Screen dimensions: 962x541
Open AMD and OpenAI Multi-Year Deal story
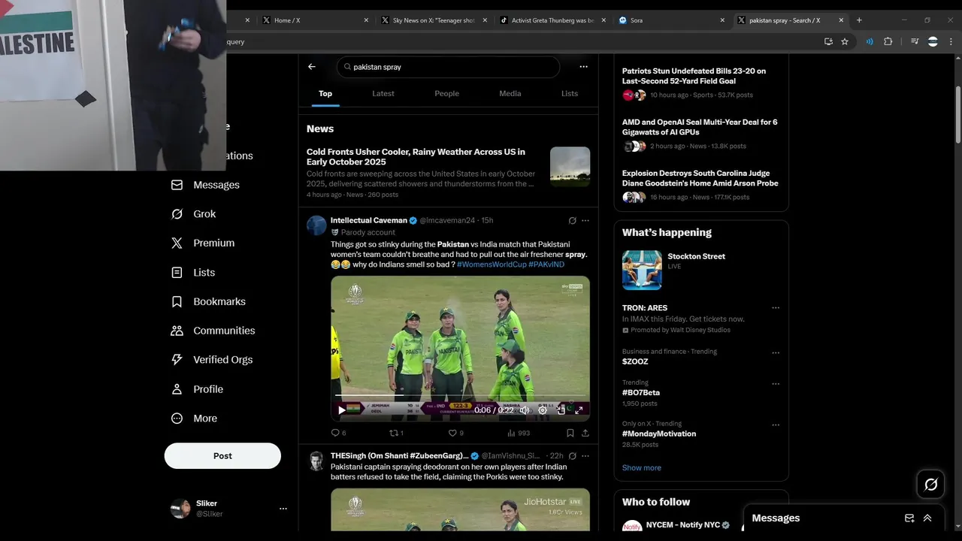click(700, 127)
